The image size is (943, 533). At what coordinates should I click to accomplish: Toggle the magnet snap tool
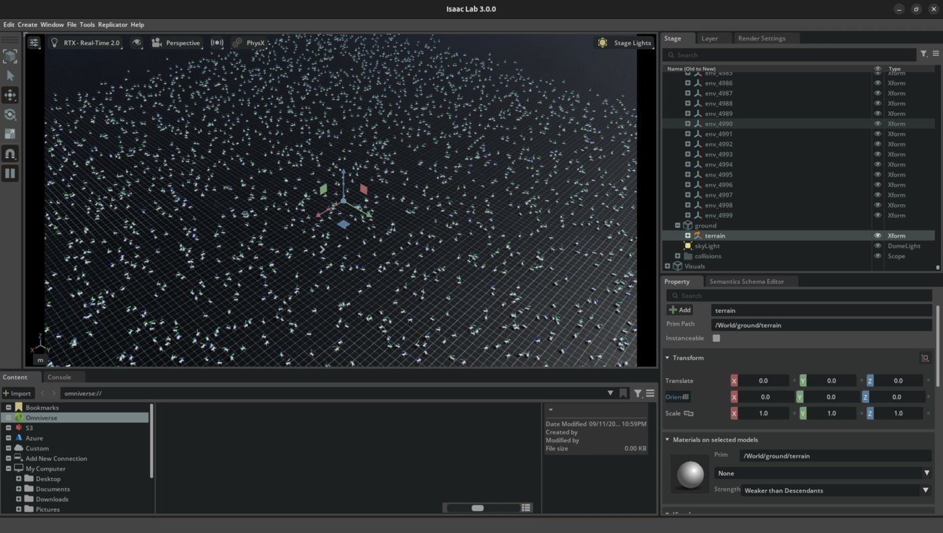click(x=10, y=154)
